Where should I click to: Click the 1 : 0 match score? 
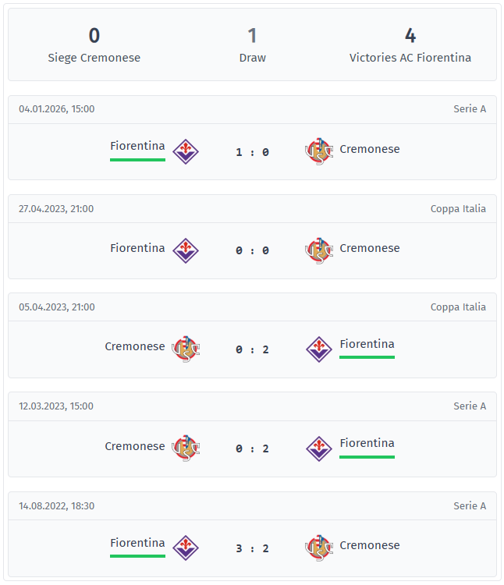click(x=252, y=152)
